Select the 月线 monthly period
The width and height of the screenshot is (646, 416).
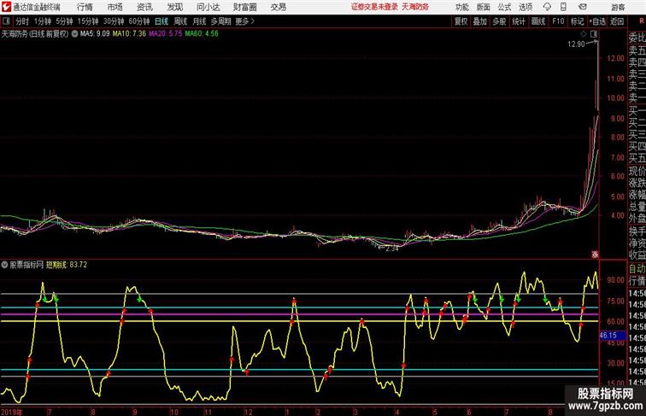click(x=199, y=21)
